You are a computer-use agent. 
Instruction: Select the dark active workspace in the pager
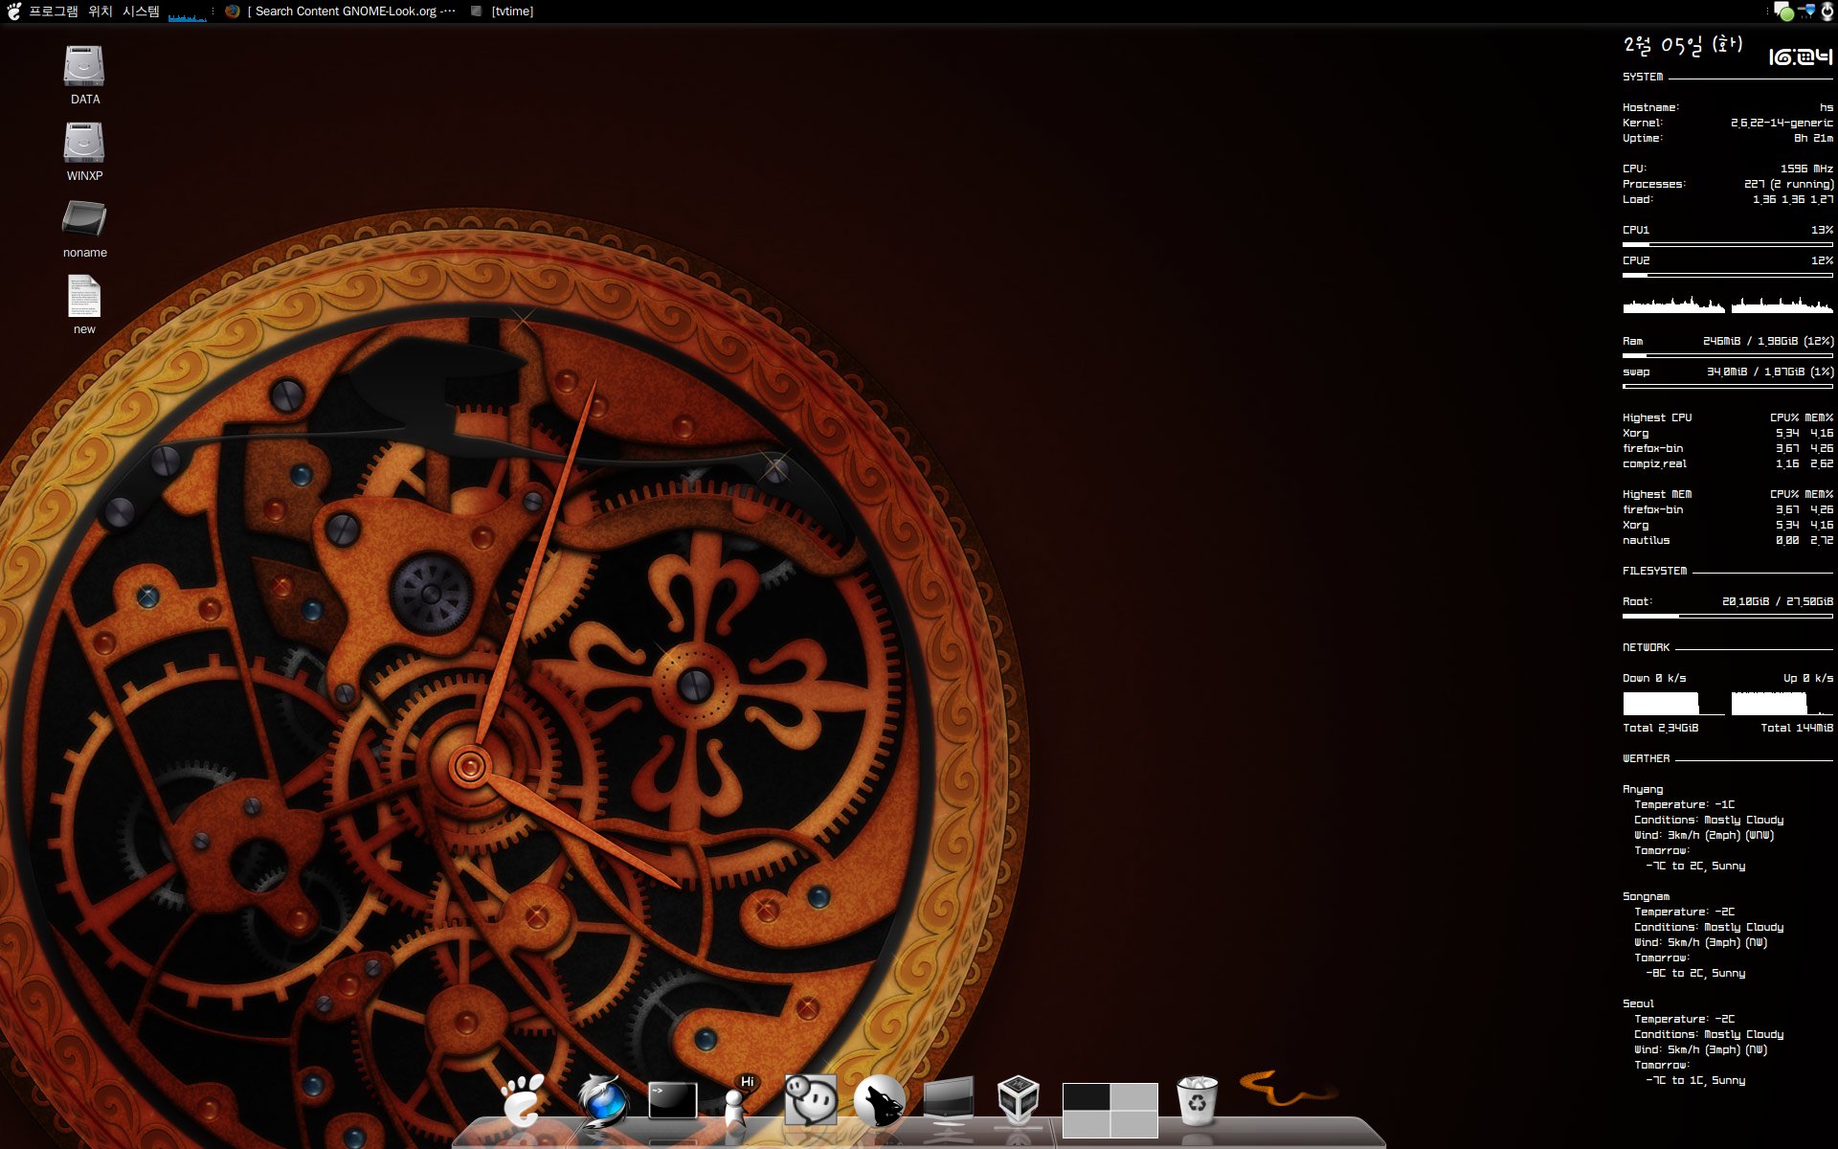[x=1086, y=1096]
